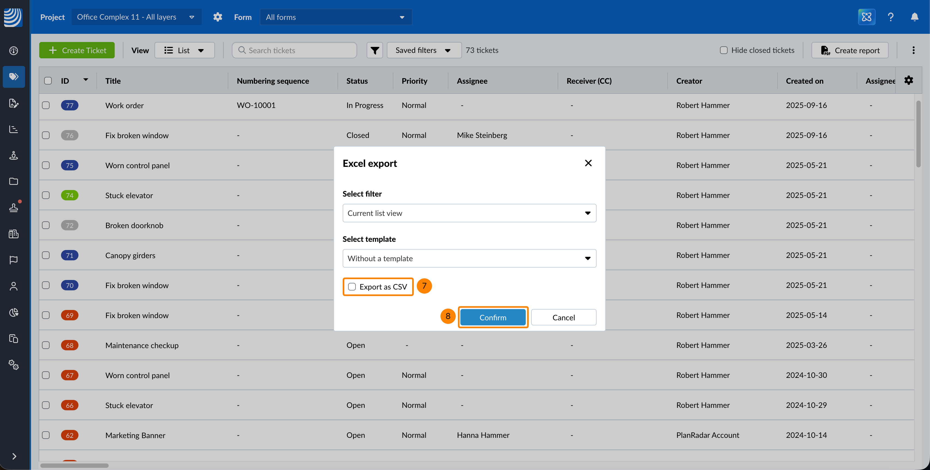
Task: Click the teal integration icon in header
Action: (x=867, y=17)
